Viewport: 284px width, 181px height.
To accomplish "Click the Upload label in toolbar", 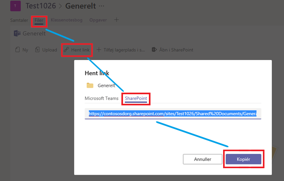I will (50, 50).
